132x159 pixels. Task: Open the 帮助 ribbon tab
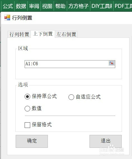coord(60,6)
